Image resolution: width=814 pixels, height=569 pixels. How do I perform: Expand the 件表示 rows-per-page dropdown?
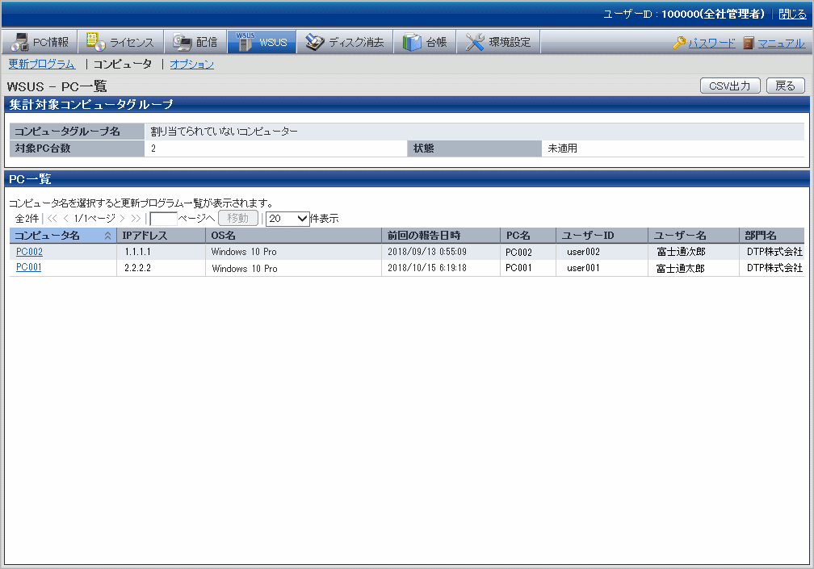(287, 218)
